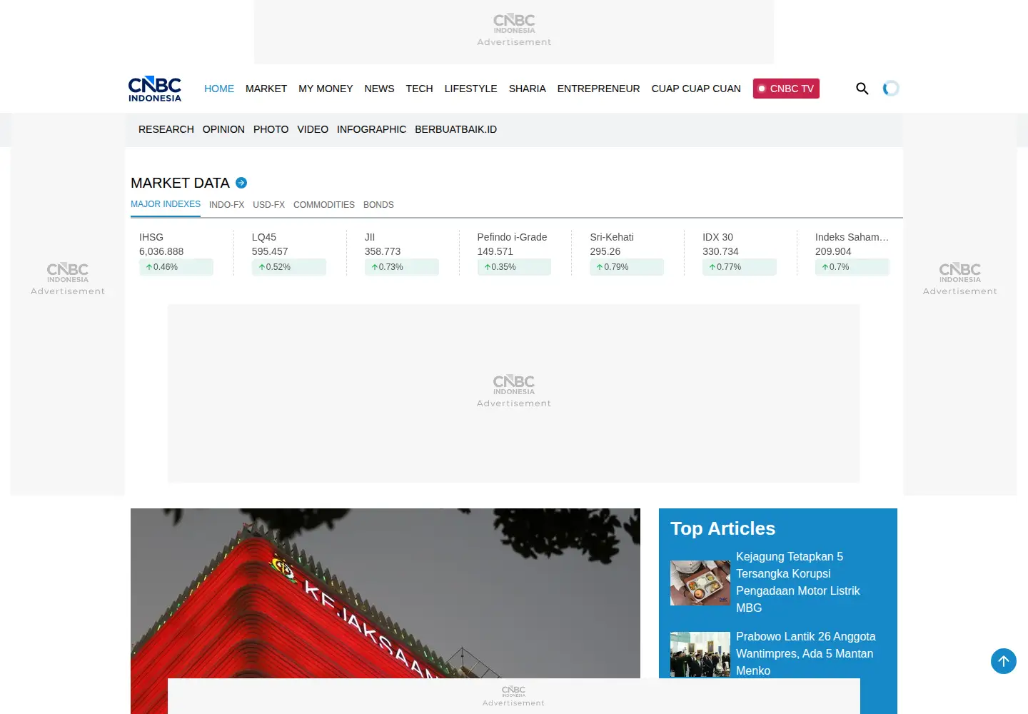
Task: Click the CNBC Indonesia logo
Action: [155, 89]
